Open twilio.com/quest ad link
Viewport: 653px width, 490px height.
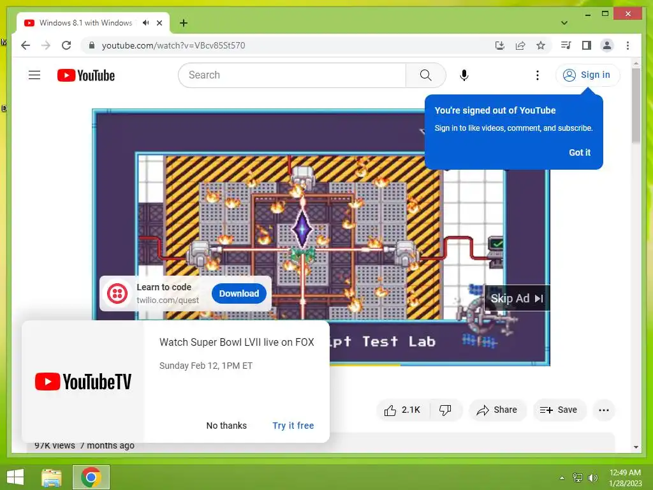coord(168,301)
